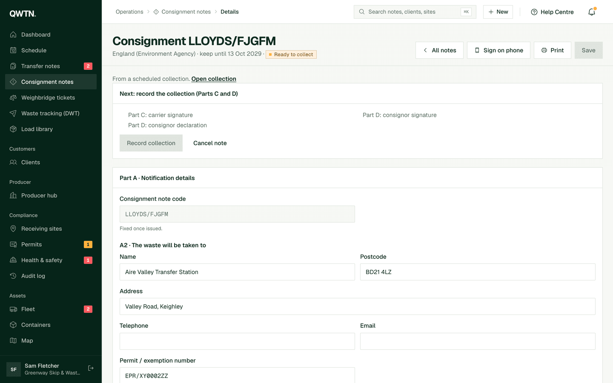
Task: Open the Dashboard menu item
Action: [x=51, y=34]
